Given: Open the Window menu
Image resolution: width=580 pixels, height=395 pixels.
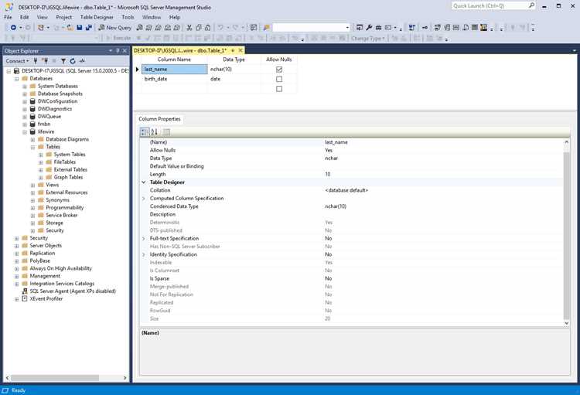Looking at the screenshot, I should [x=152, y=17].
